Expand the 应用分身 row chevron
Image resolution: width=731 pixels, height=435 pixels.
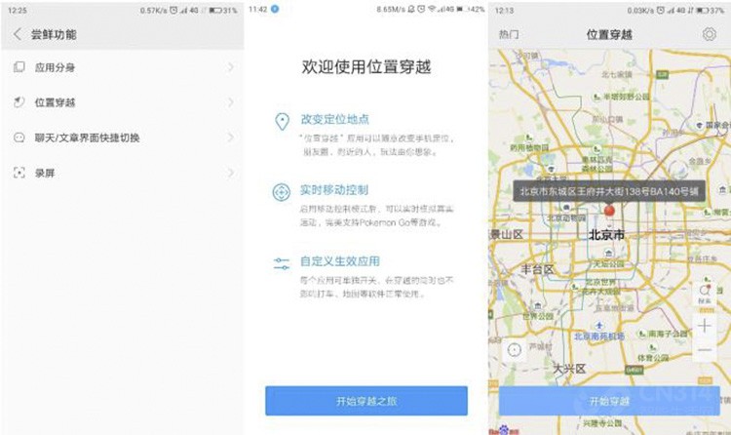click(x=231, y=67)
